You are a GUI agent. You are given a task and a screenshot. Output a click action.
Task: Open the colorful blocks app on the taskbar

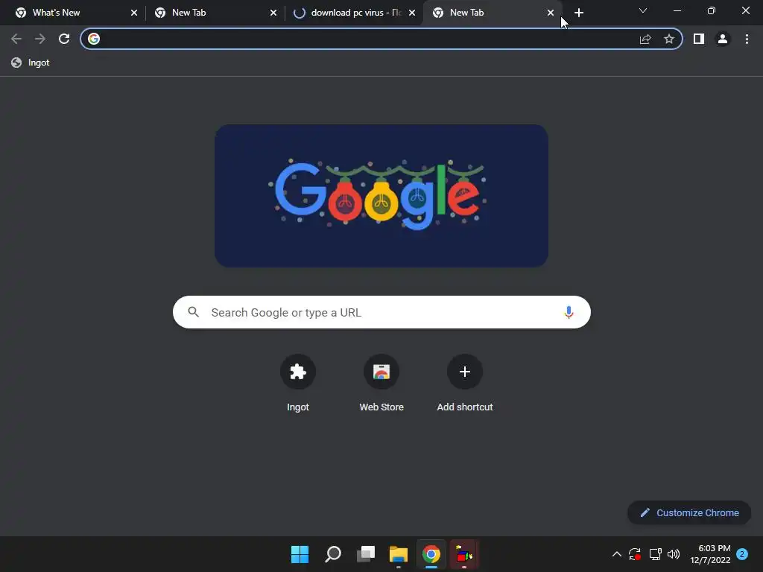tap(464, 554)
